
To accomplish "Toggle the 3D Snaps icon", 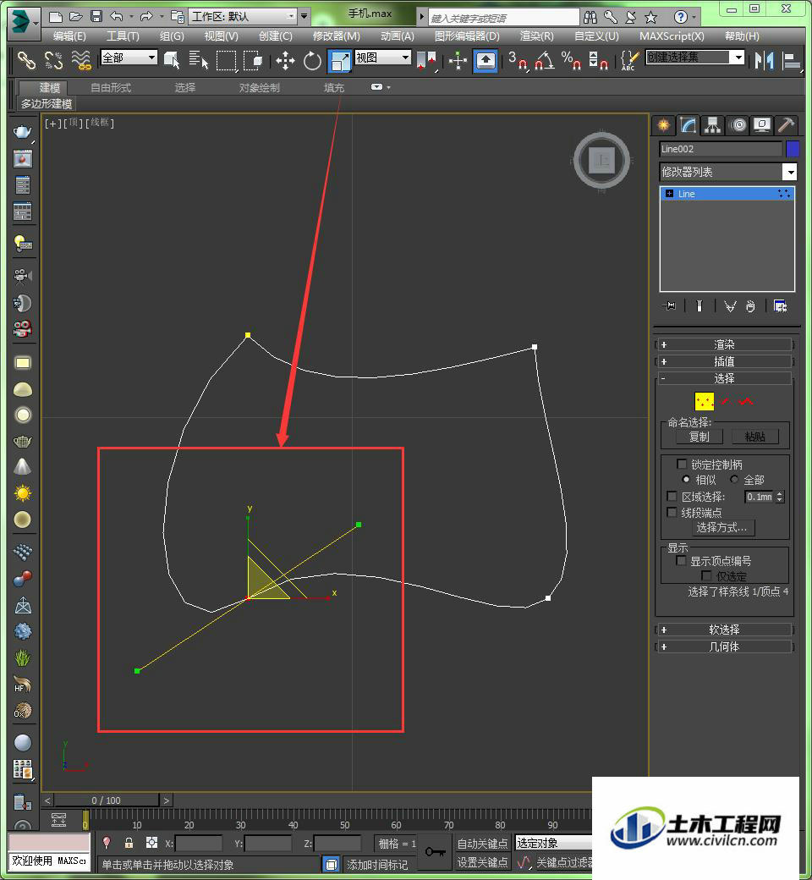I will click(518, 60).
